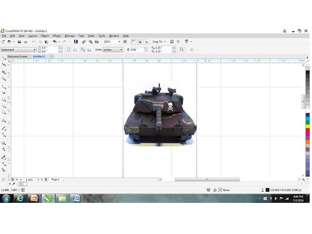312x234 pixels.
Task: Expand the Undo history dropdown arrow
Action: (x=59, y=41)
